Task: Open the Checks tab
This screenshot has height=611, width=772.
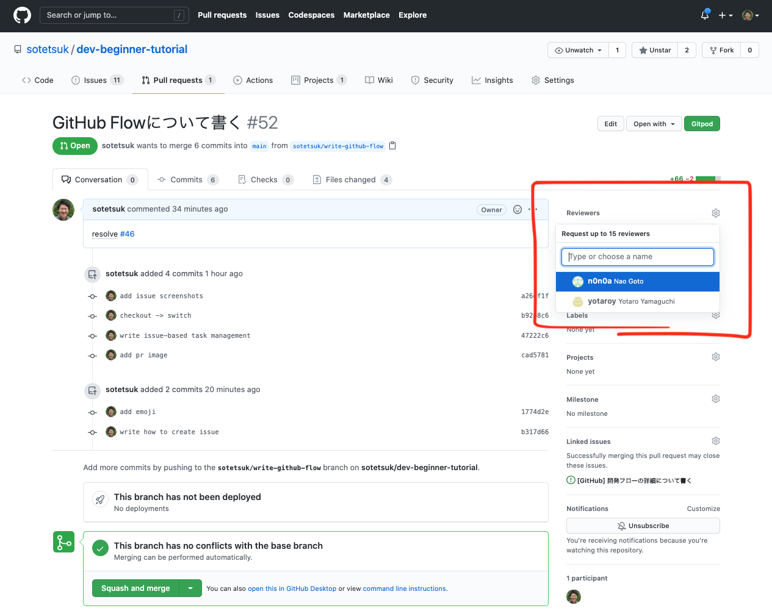Action: click(265, 180)
